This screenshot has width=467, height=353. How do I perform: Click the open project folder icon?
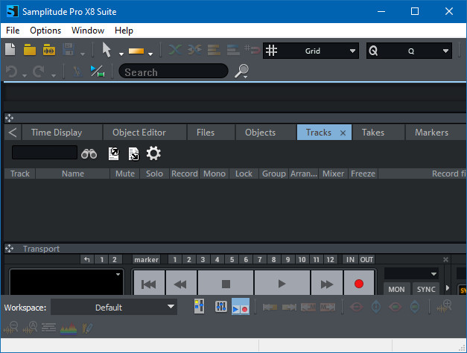[x=30, y=50]
